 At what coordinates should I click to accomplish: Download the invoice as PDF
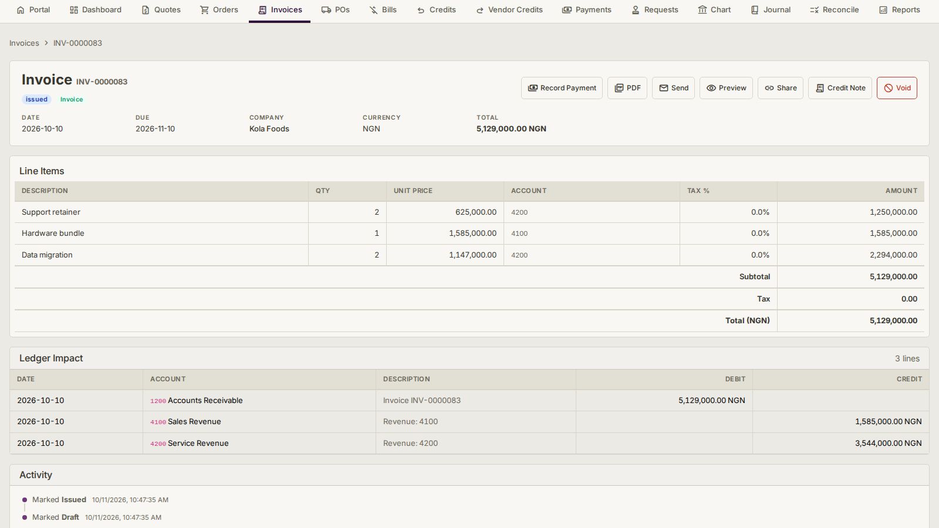click(627, 88)
